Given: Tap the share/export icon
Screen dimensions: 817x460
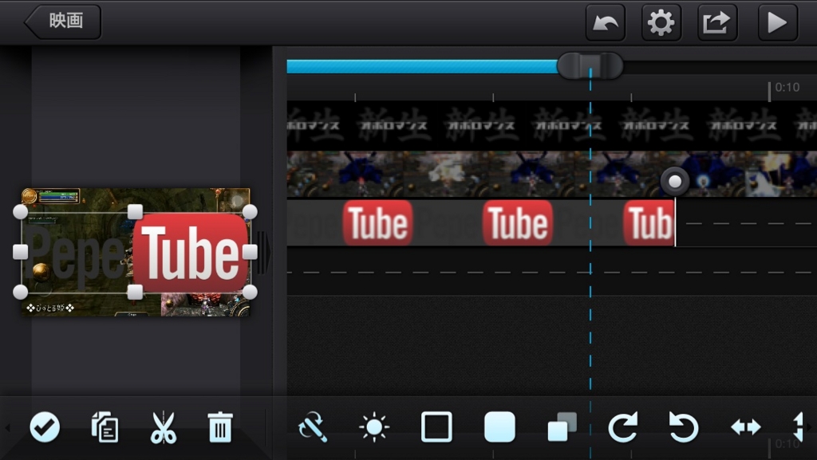Looking at the screenshot, I should (x=717, y=22).
